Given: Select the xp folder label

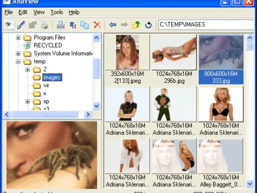Looking at the screenshot, I should click(x=46, y=102).
